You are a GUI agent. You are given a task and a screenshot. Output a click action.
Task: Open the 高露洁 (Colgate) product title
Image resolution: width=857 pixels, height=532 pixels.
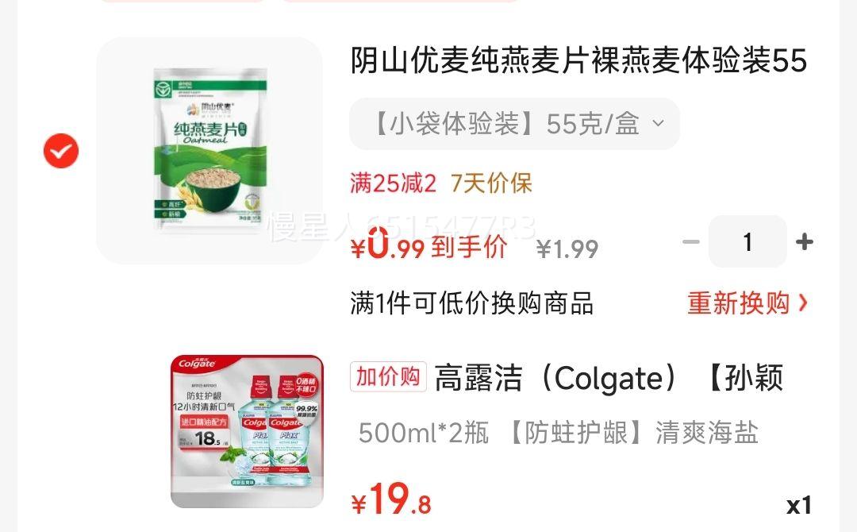click(609, 379)
